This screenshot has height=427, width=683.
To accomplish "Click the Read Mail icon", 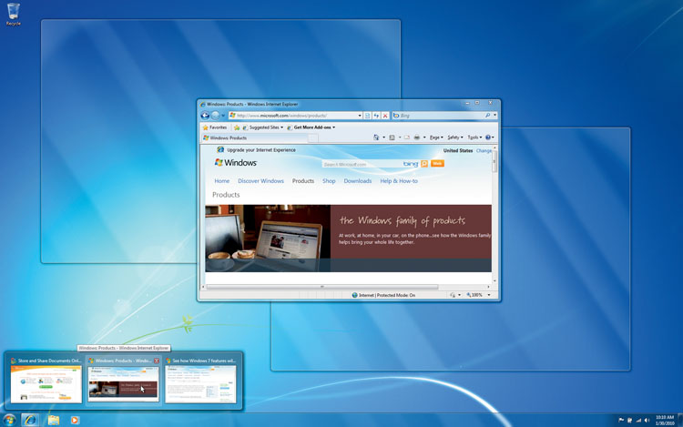I will (x=407, y=137).
